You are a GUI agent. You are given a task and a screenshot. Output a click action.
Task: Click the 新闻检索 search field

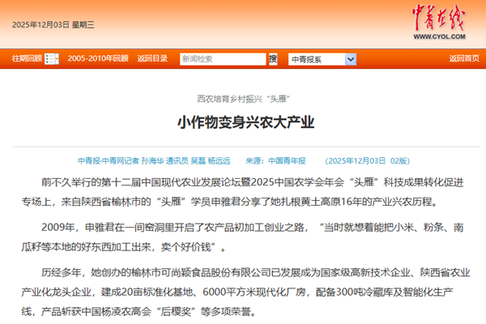click(x=222, y=58)
